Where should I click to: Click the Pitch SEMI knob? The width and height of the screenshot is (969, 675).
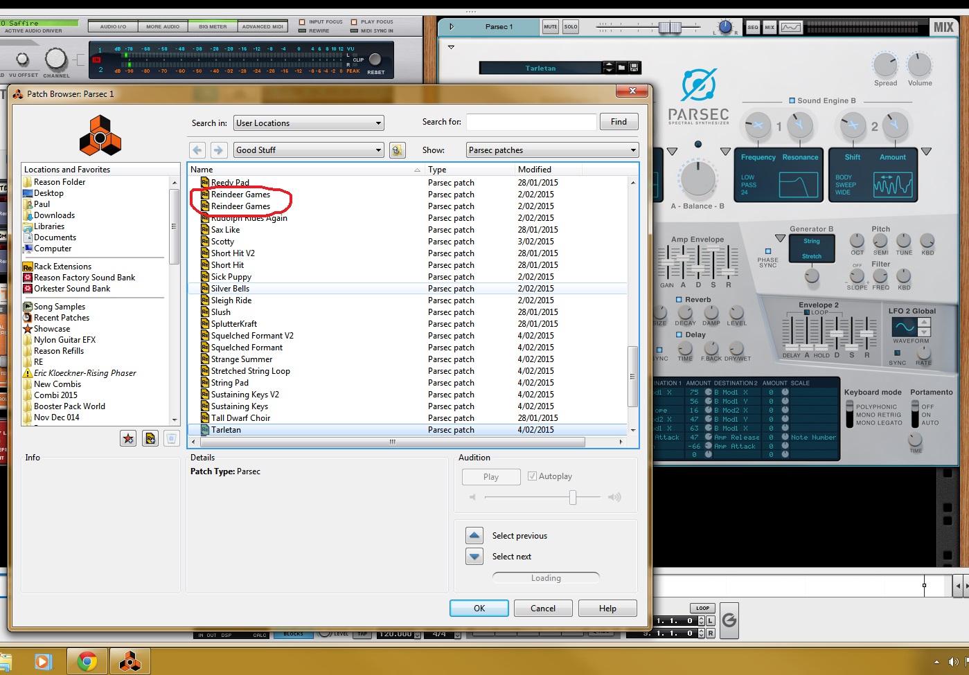pos(880,241)
